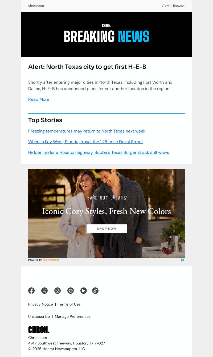Open the Key West Duval Street story
This screenshot has width=213, height=357.
pyautogui.click(x=85, y=142)
